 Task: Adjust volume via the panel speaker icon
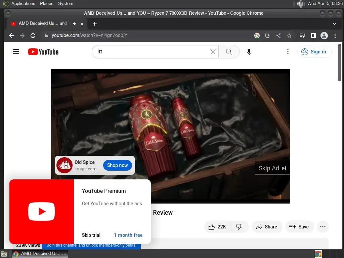click(300, 4)
